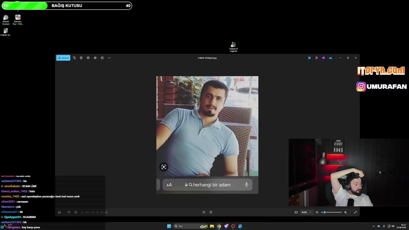Zoom out with the minus magnifier
Image resolution: width=409 pixels, height=230 pixels.
(x=317, y=212)
